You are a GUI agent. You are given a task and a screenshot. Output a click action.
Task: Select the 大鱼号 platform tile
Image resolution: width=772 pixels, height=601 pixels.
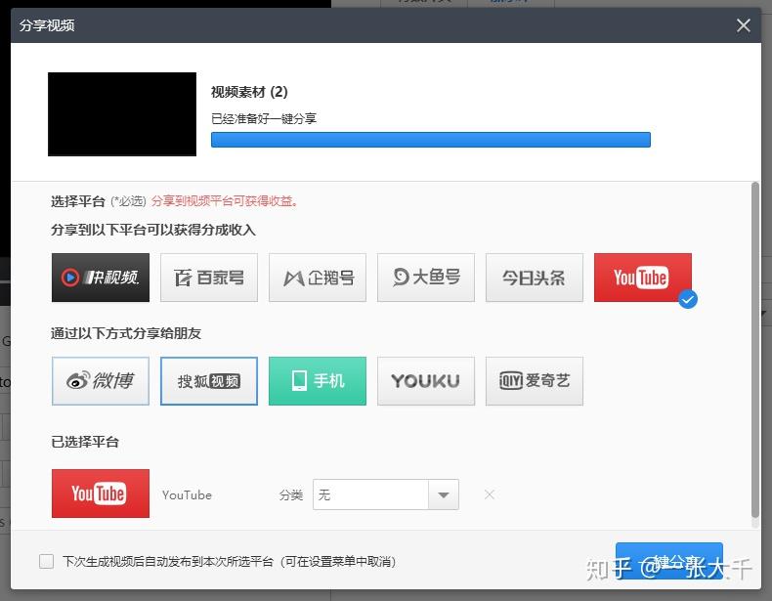426,278
